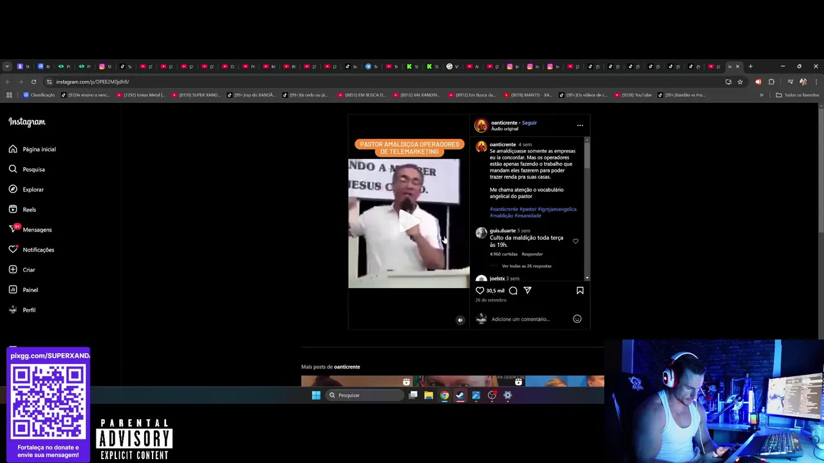The width and height of the screenshot is (824, 463).
Task: Follow oanticrente via the Seguir link
Action: [x=529, y=123]
